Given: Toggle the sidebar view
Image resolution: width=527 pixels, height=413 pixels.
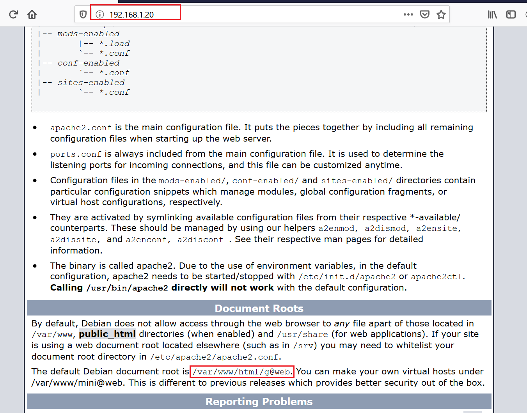Looking at the screenshot, I should click(511, 14).
